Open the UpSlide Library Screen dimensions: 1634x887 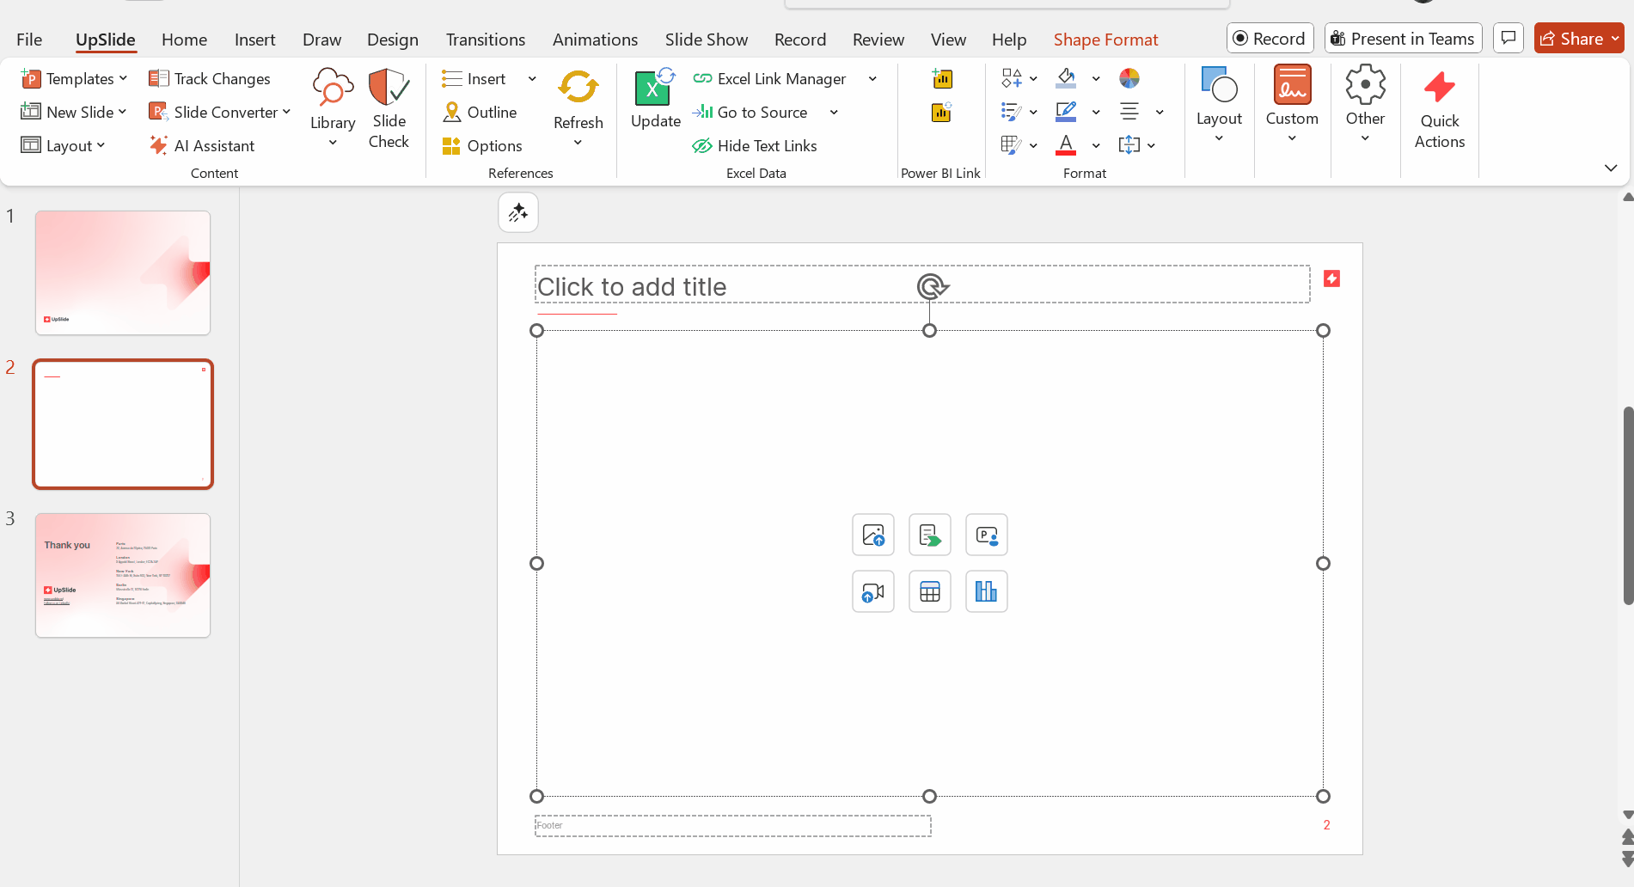(x=333, y=107)
